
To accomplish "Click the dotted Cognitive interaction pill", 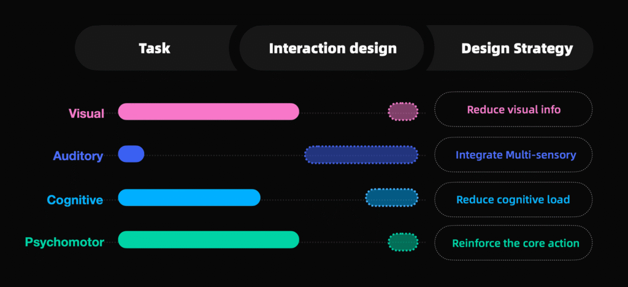I will coord(392,197).
